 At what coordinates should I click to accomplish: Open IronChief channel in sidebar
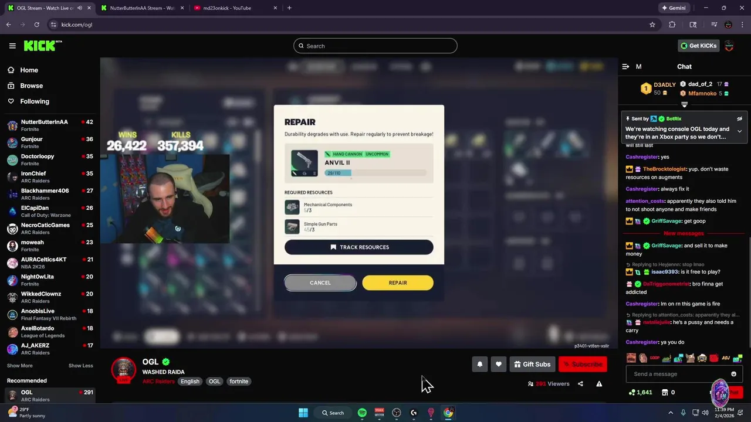(50, 177)
